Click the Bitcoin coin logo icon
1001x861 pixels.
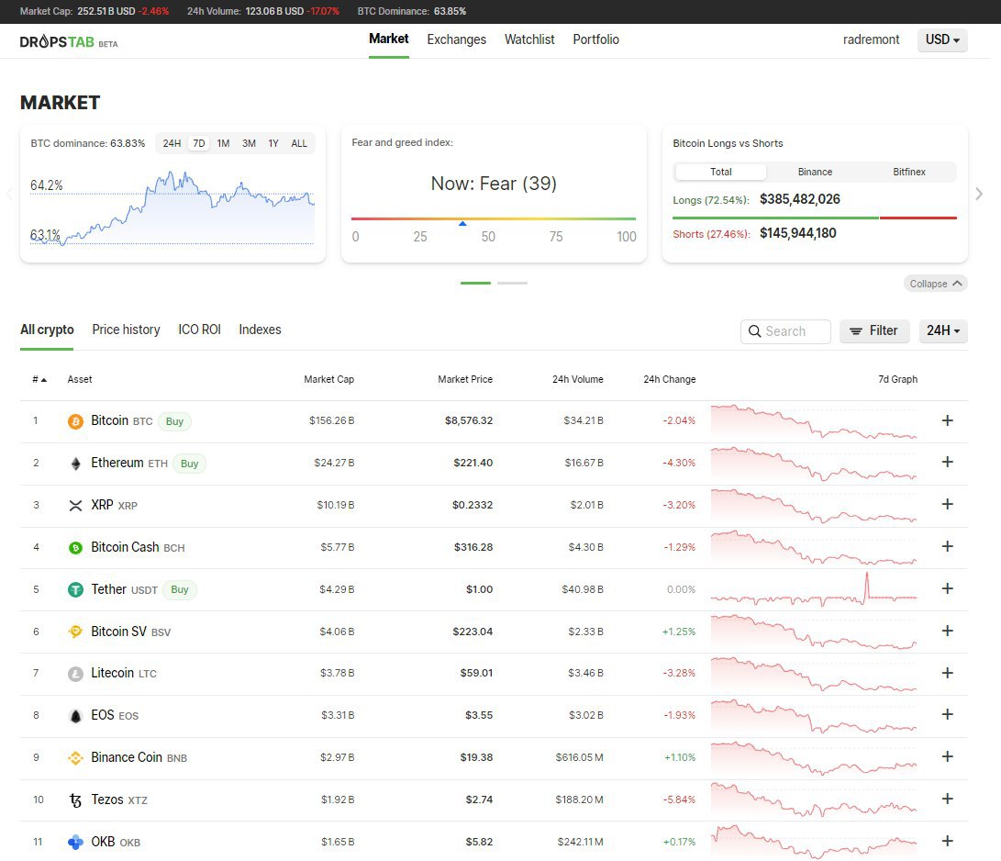click(x=75, y=421)
